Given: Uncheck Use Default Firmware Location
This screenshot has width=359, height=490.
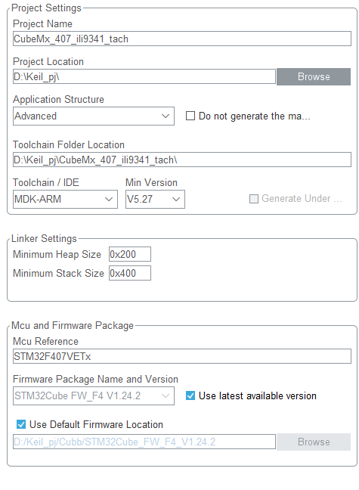Looking at the screenshot, I should pyautogui.click(x=21, y=424).
